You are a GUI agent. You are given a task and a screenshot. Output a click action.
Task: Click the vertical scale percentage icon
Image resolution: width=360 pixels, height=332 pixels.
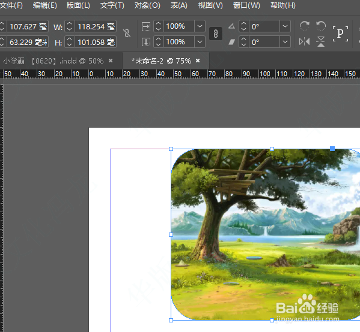coord(146,42)
